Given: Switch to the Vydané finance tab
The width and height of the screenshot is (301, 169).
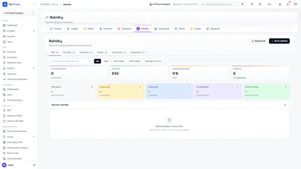Looking at the screenshot, I should pyautogui.click(x=72, y=29).
